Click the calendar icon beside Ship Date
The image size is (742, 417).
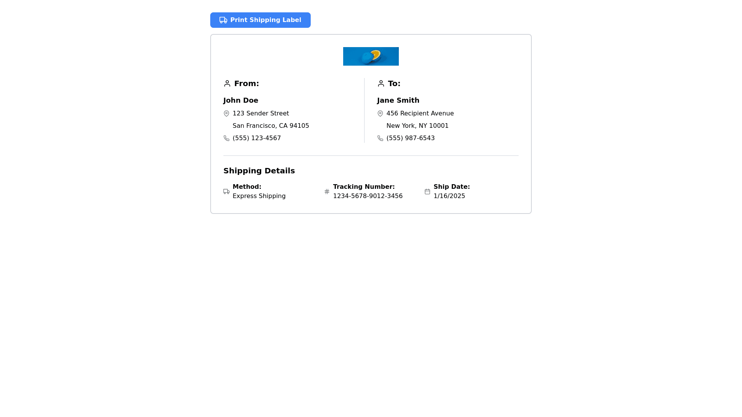tap(427, 192)
